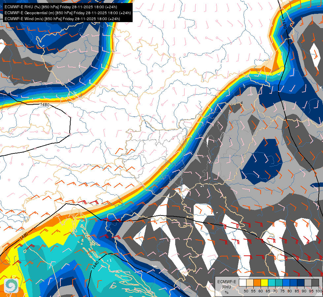Click the 1440 geopotential contour label
The image size is (323, 297).
pyautogui.click(x=95, y=265)
